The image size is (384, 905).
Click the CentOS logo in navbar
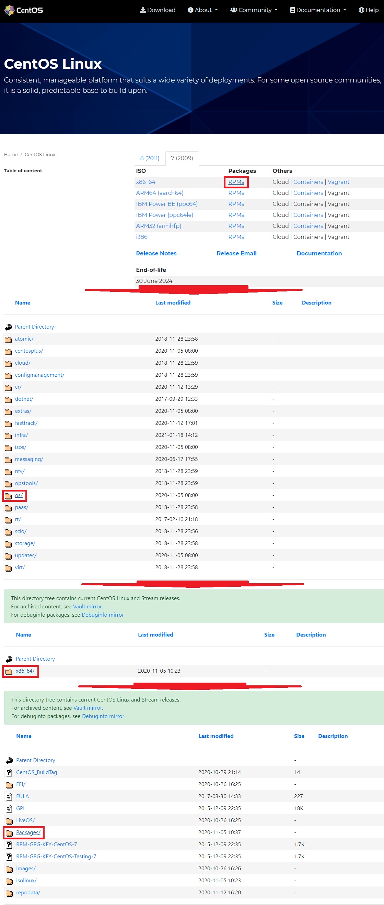(23, 10)
